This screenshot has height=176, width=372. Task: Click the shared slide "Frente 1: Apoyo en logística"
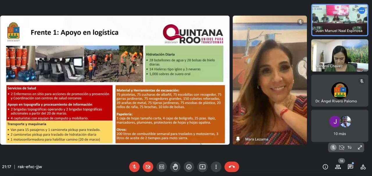[115, 80]
